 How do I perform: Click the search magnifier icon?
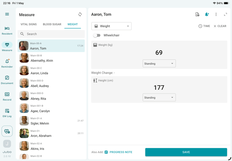(22, 34)
